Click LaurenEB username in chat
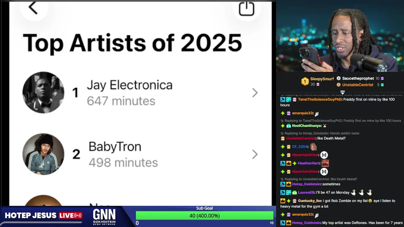The image size is (404, 227). [x=306, y=192]
